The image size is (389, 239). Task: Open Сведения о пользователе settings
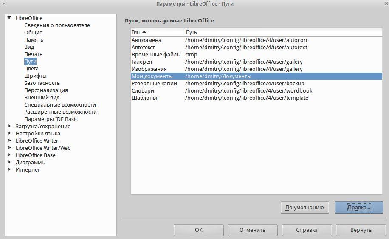click(57, 25)
